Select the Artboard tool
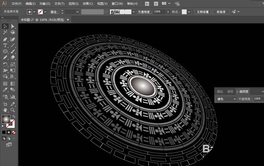 pos(5,104)
